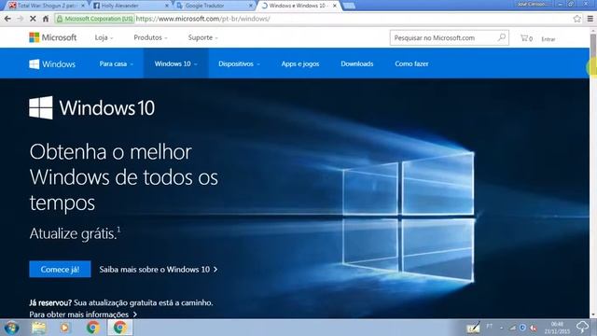Click the active Chrome taskbar window icon

[119, 328]
